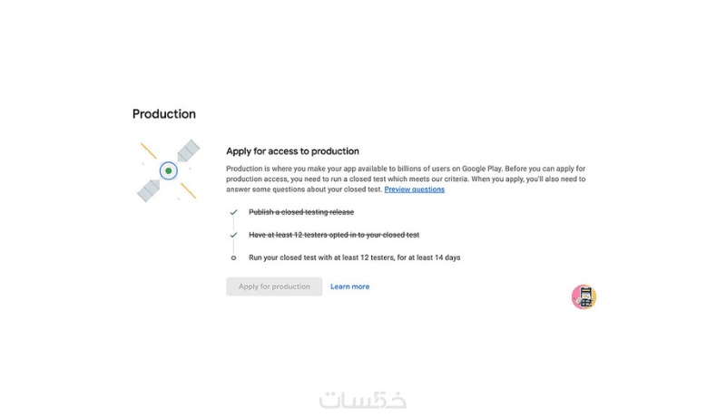Click the struck-through Publish a closed testing release text
726x417 pixels.
301,212
